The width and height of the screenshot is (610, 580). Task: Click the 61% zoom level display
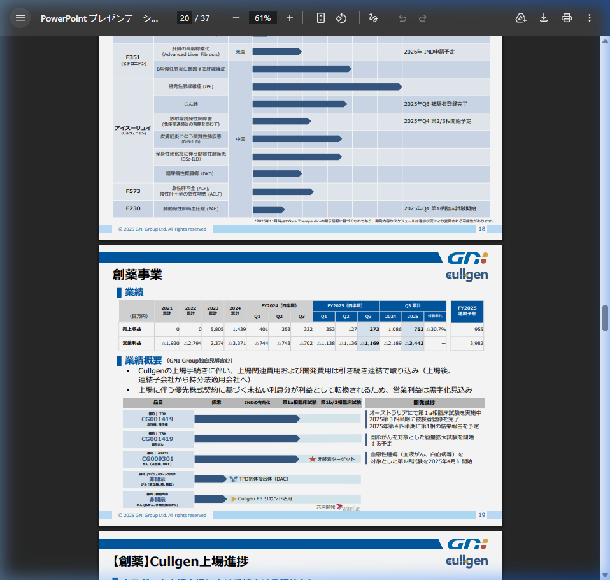click(262, 18)
